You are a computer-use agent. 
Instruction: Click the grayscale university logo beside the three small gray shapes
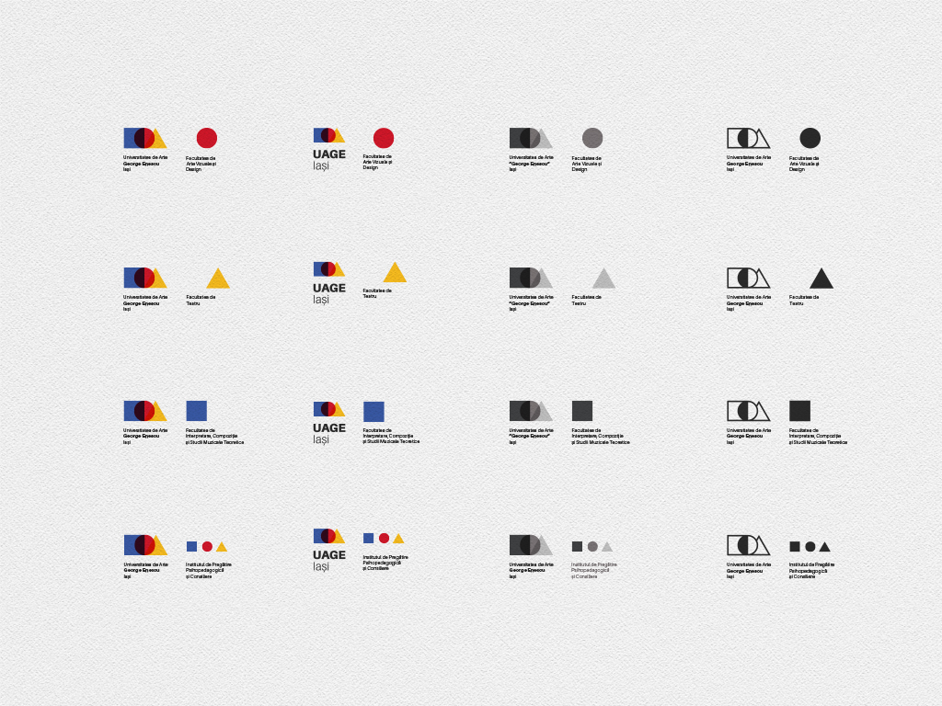(531, 545)
